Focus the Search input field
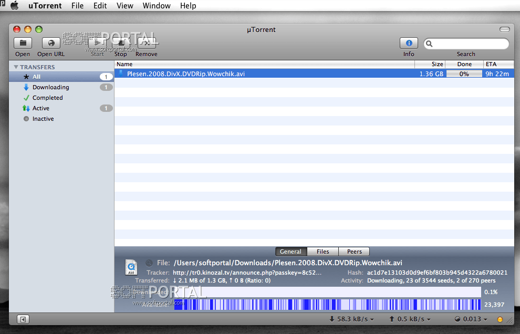 click(466, 44)
